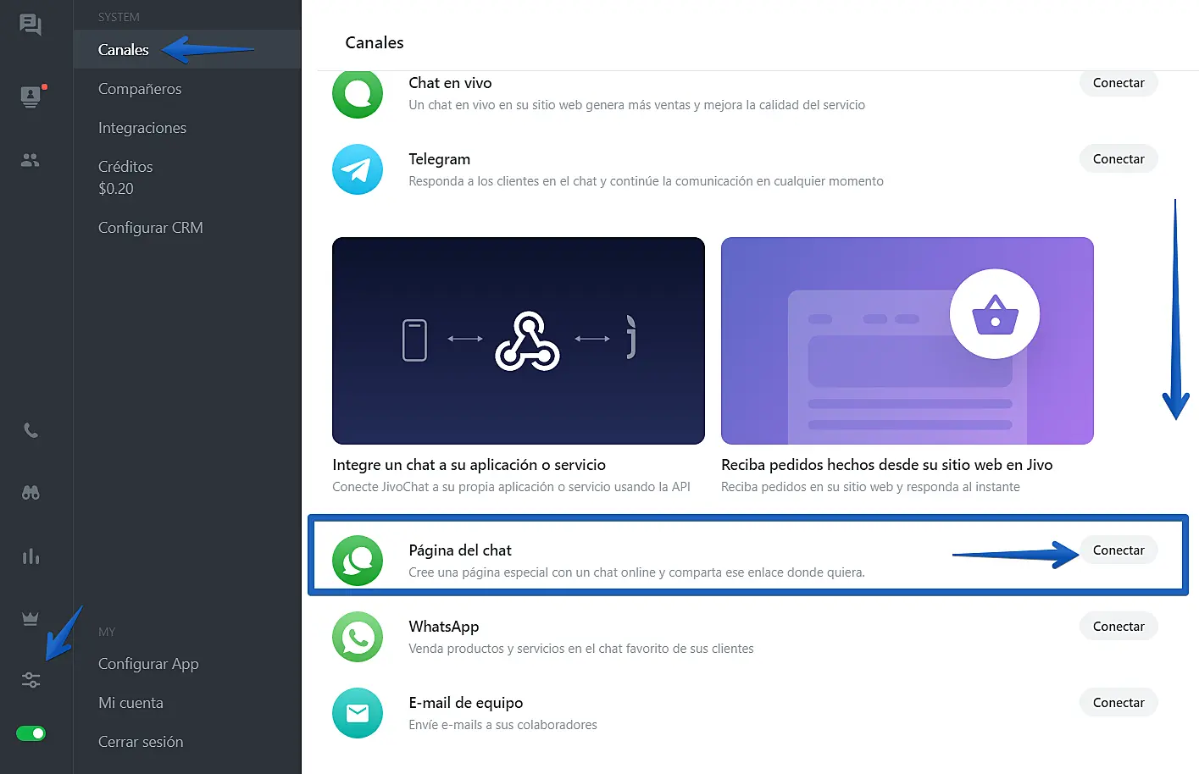Click the API integration webhook banner image
This screenshot has height=774, width=1199.
pyautogui.click(x=518, y=340)
